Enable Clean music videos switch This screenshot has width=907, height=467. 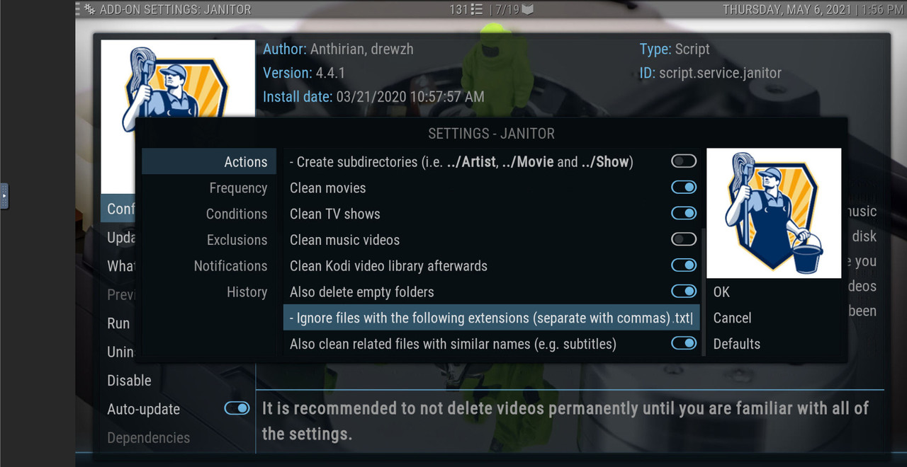click(x=684, y=239)
